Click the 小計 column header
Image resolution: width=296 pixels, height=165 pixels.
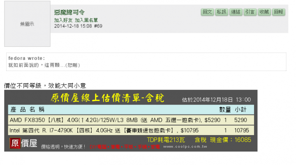pos(240,110)
